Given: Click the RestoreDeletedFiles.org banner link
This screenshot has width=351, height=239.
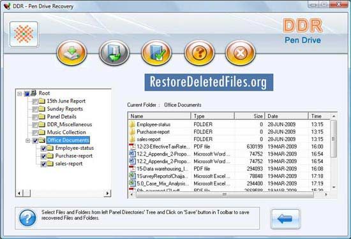Looking at the screenshot, I should point(209,82).
